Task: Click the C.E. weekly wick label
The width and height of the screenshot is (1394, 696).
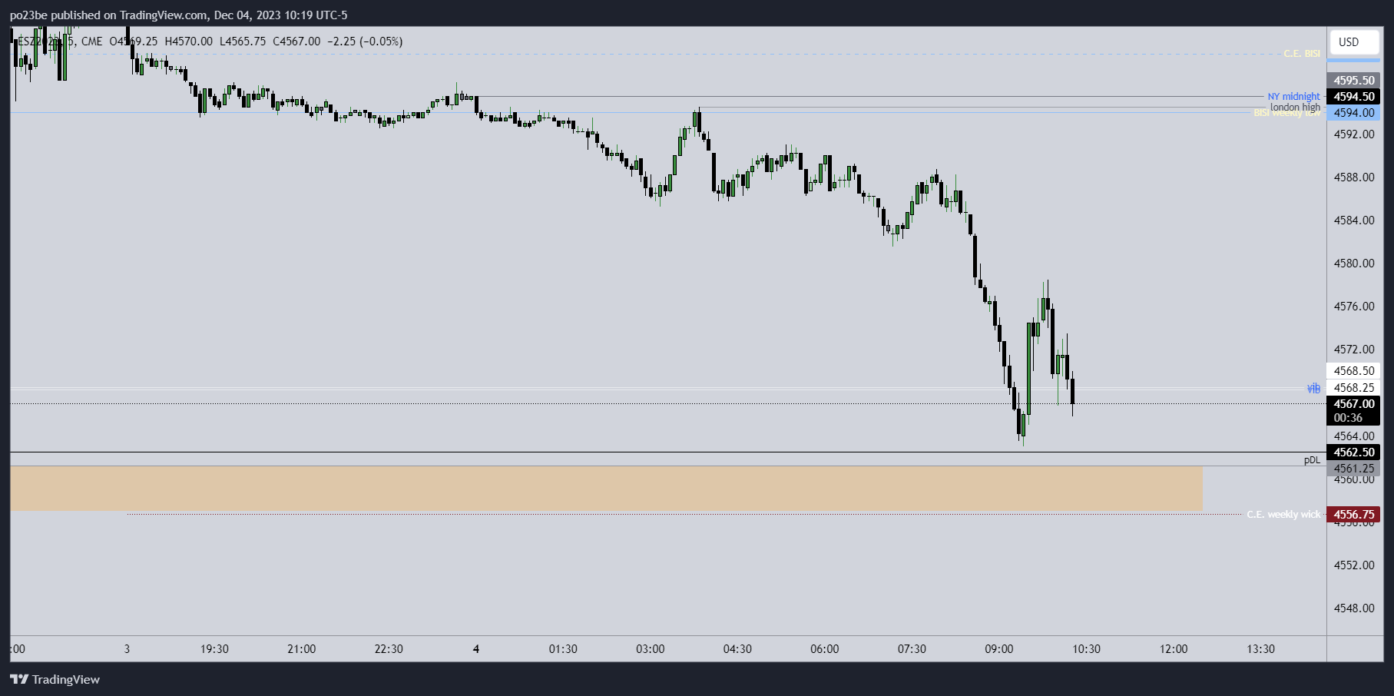Action: [1283, 515]
